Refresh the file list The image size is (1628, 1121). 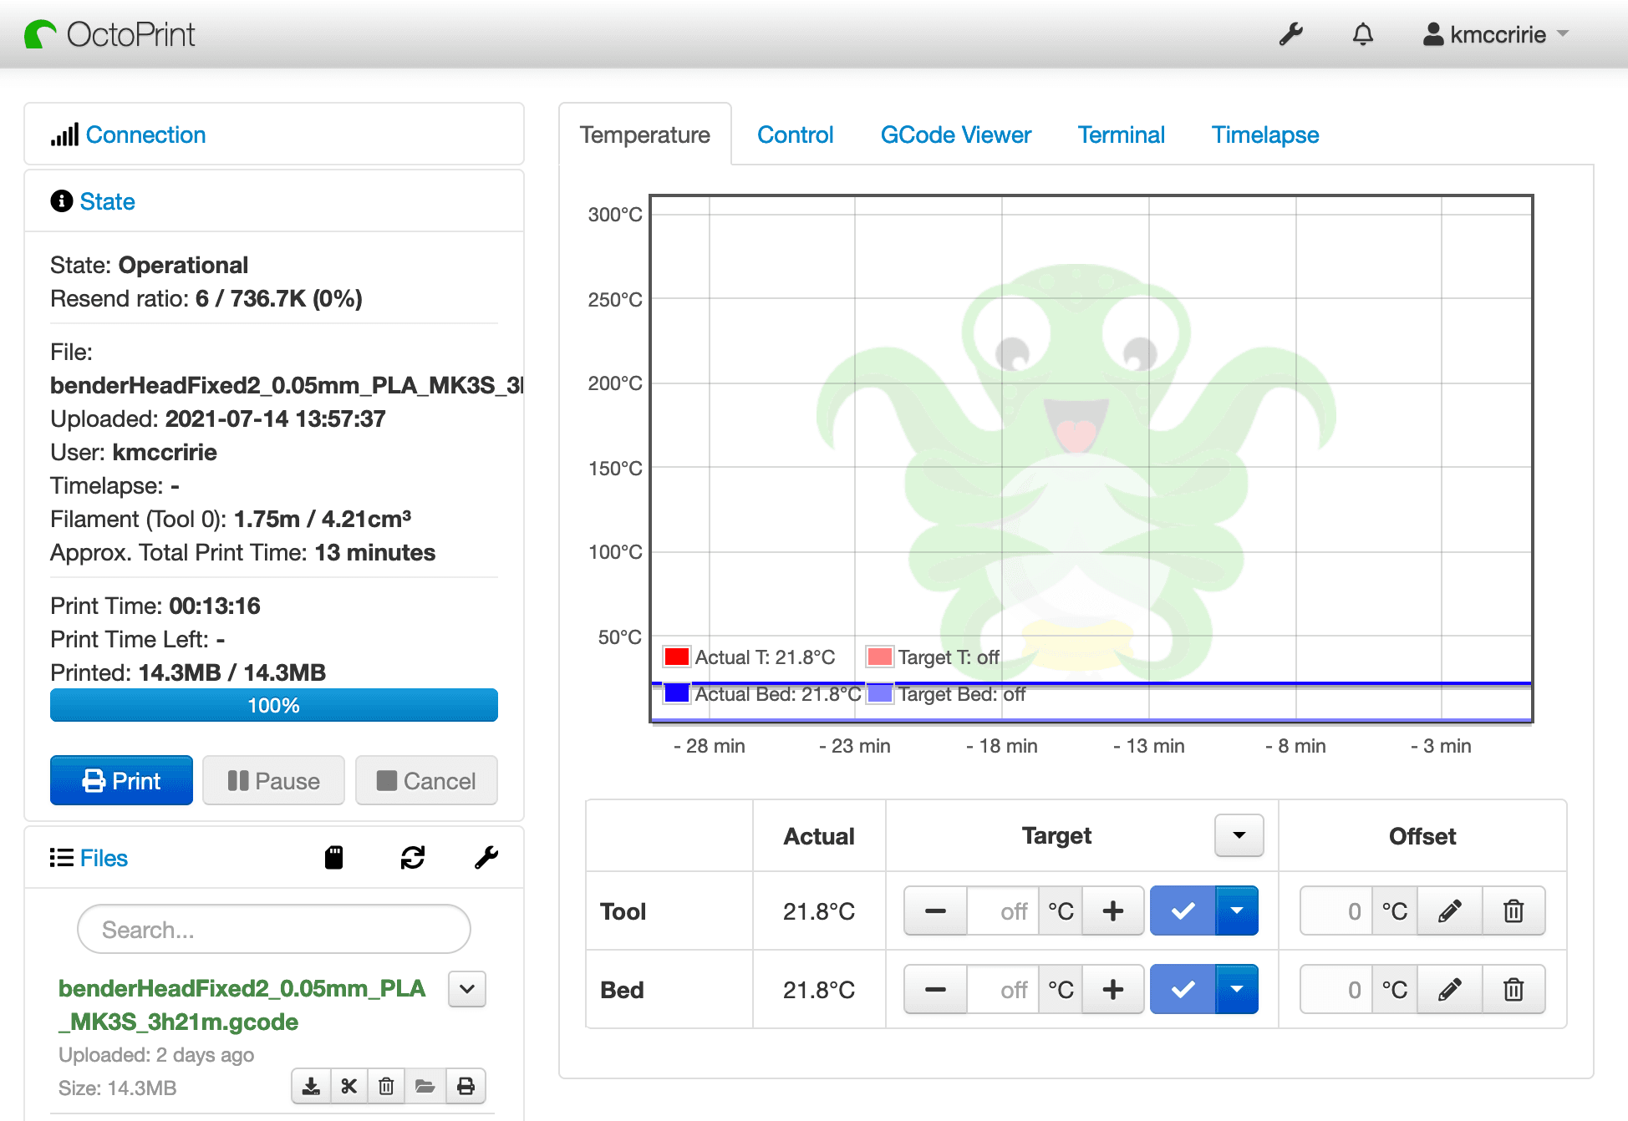point(412,857)
